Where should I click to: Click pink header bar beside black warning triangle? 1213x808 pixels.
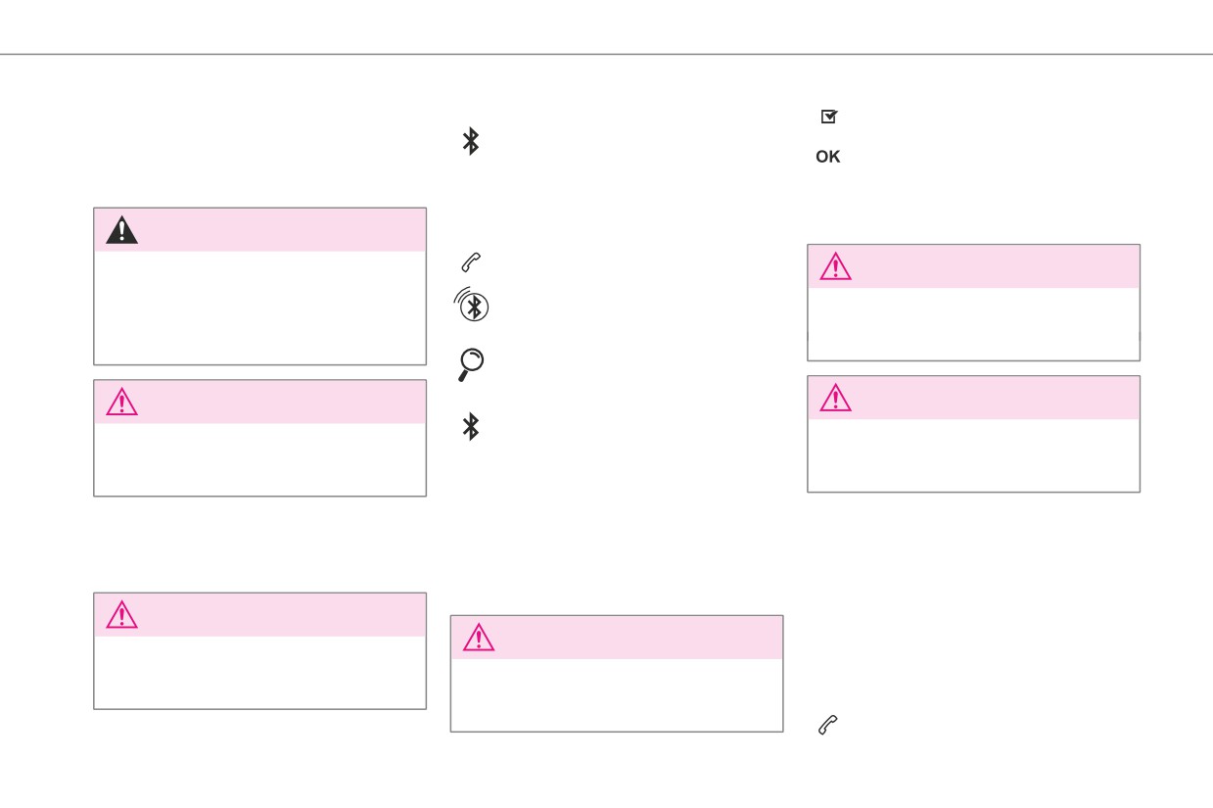282,229
